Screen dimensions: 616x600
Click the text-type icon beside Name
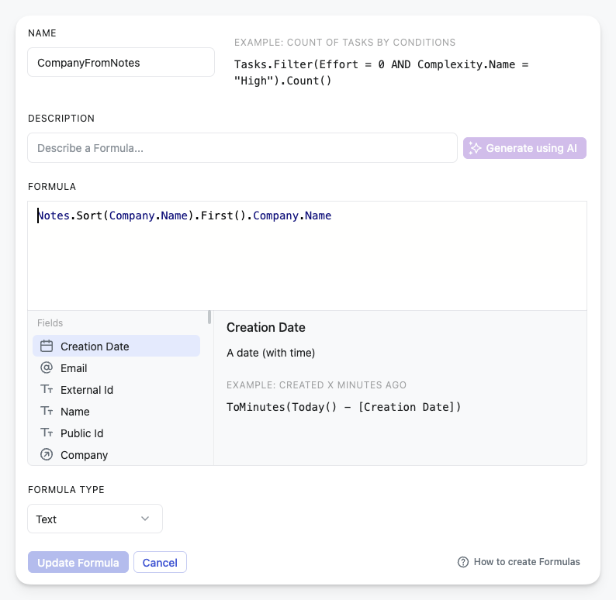tap(47, 411)
